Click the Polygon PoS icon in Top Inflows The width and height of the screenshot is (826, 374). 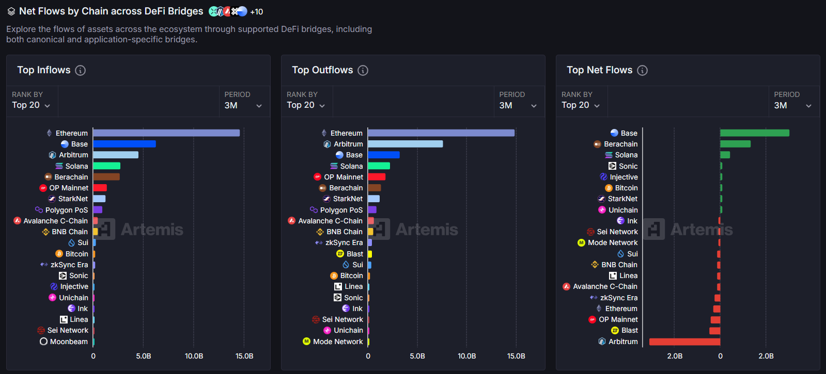click(39, 210)
